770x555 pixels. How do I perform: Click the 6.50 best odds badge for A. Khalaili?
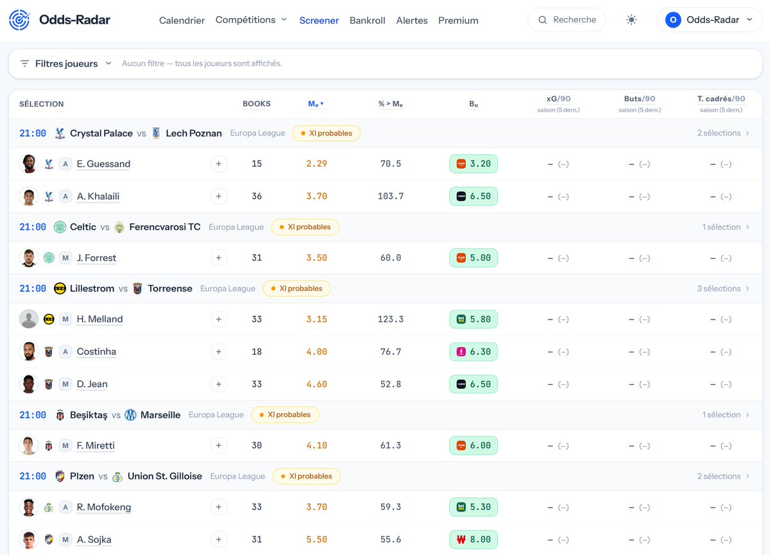pos(474,196)
